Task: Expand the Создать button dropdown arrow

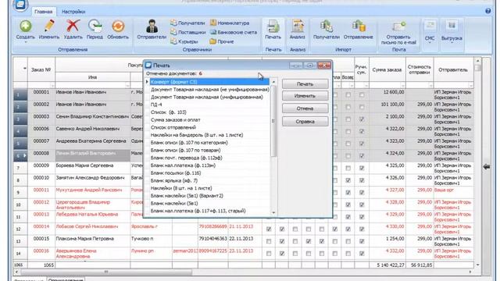Action: [26, 42]
